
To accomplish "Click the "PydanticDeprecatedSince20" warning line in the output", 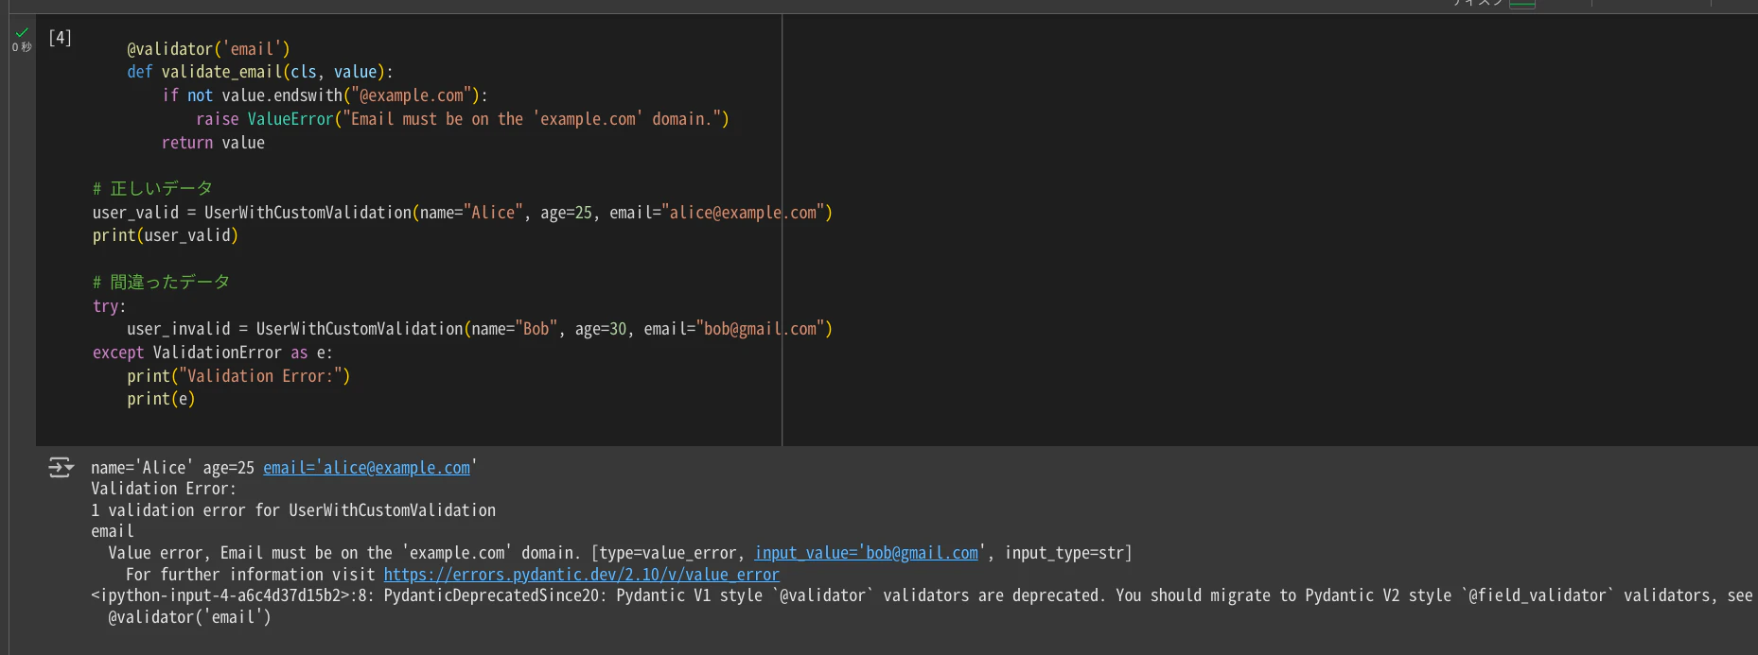I will pyautogui.click(x=923, y=595).
